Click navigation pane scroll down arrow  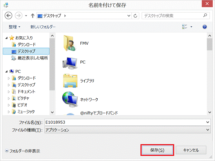pyautogui.click(x=52, y=112)
